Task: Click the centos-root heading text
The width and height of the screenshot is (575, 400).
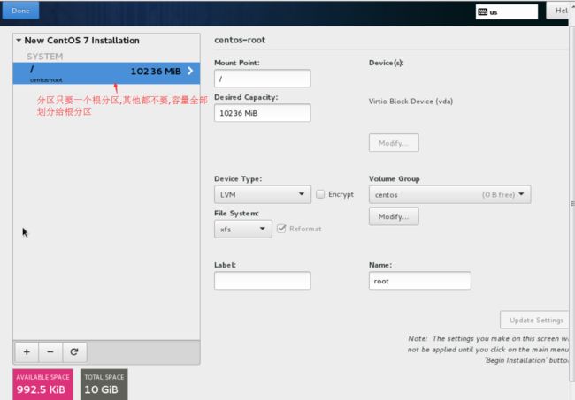Action: 240,40
